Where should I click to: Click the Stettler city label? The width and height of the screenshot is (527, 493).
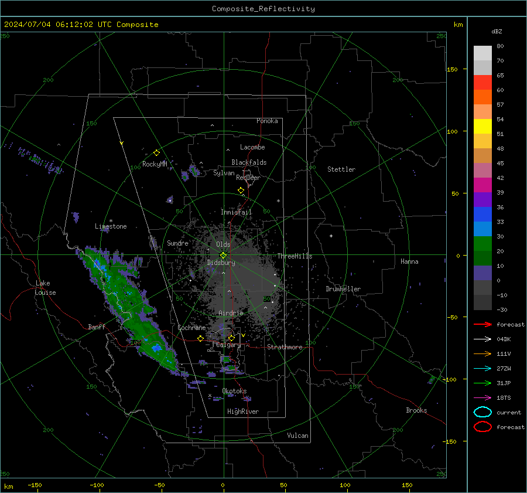point(341,169)
